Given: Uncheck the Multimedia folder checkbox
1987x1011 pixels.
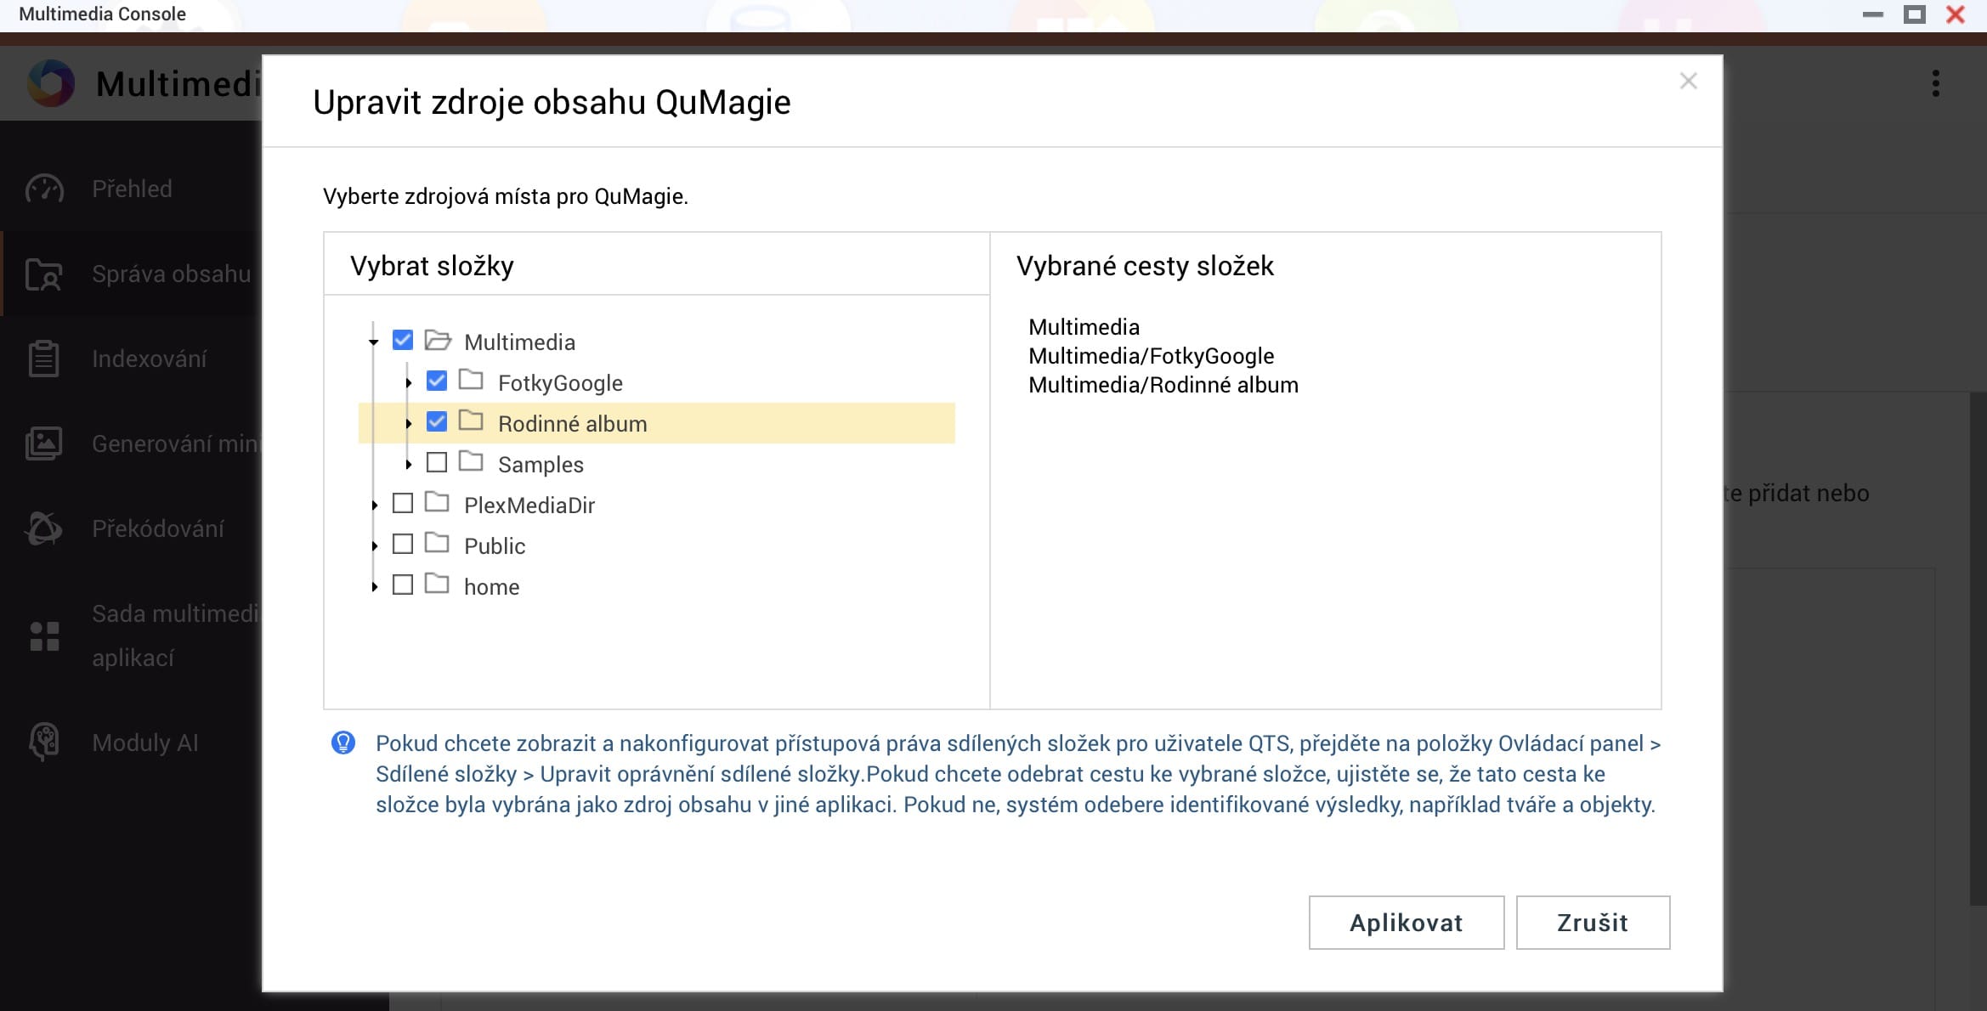Looking at the screenshot, I should (403, 341).
